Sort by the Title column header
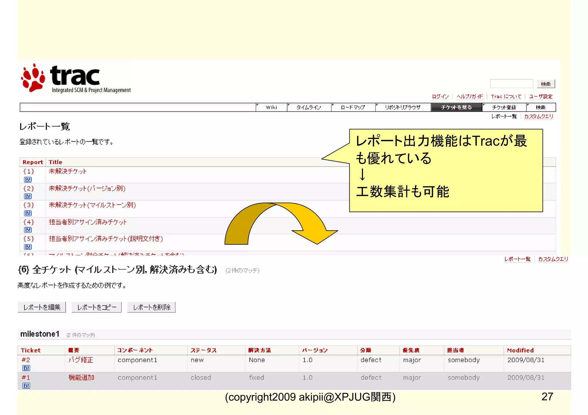Viewport: 588px width, 415px height. (55, 162)
